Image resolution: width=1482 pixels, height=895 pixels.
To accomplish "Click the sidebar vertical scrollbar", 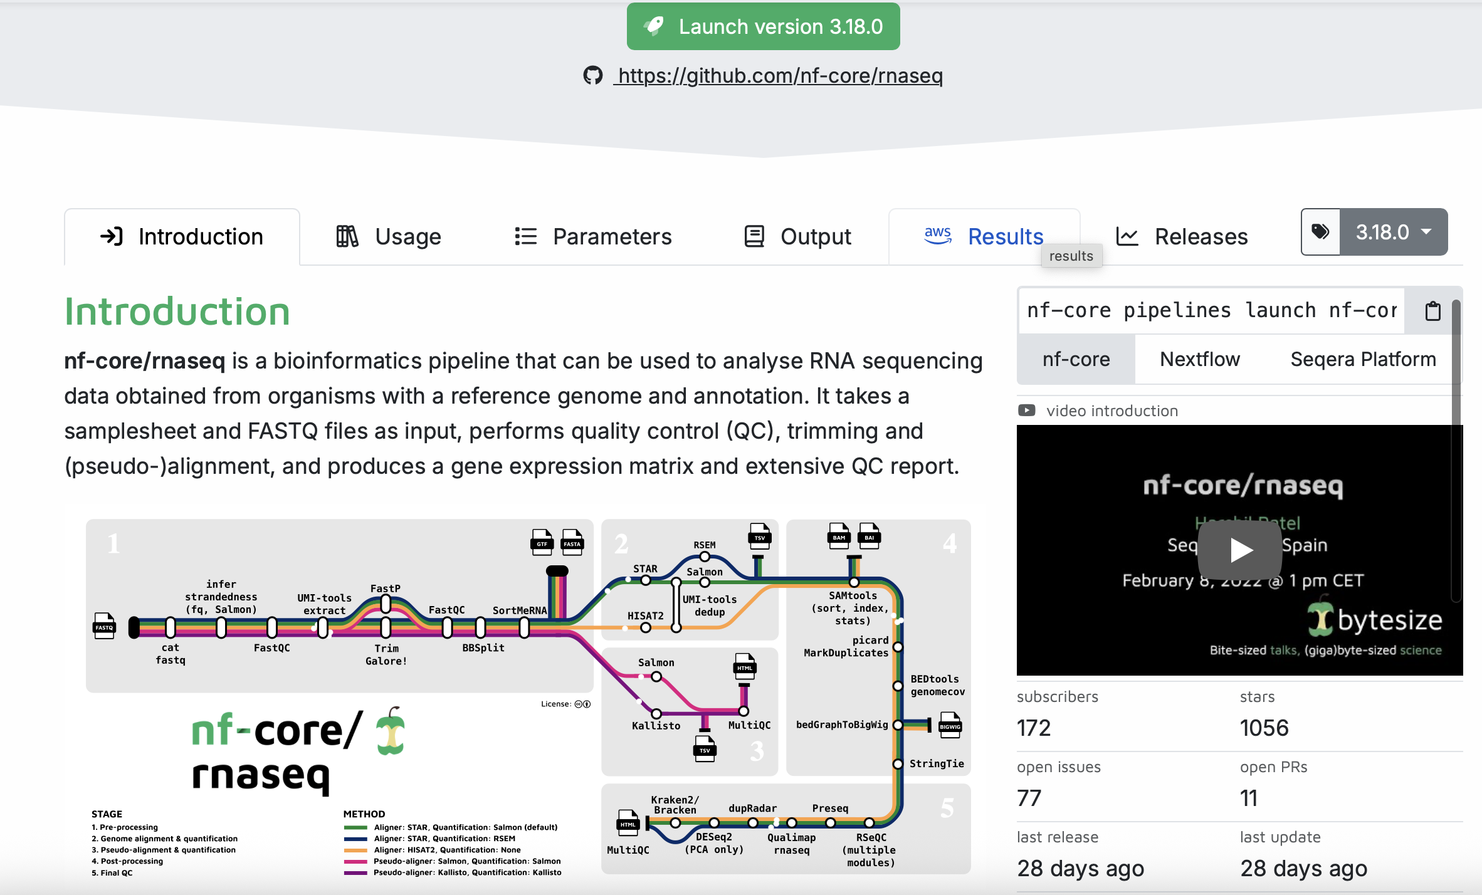I will 1456,451.
